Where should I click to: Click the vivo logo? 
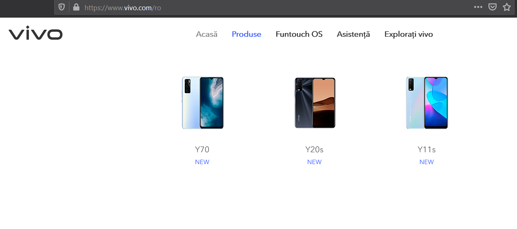tap(36, 34)
